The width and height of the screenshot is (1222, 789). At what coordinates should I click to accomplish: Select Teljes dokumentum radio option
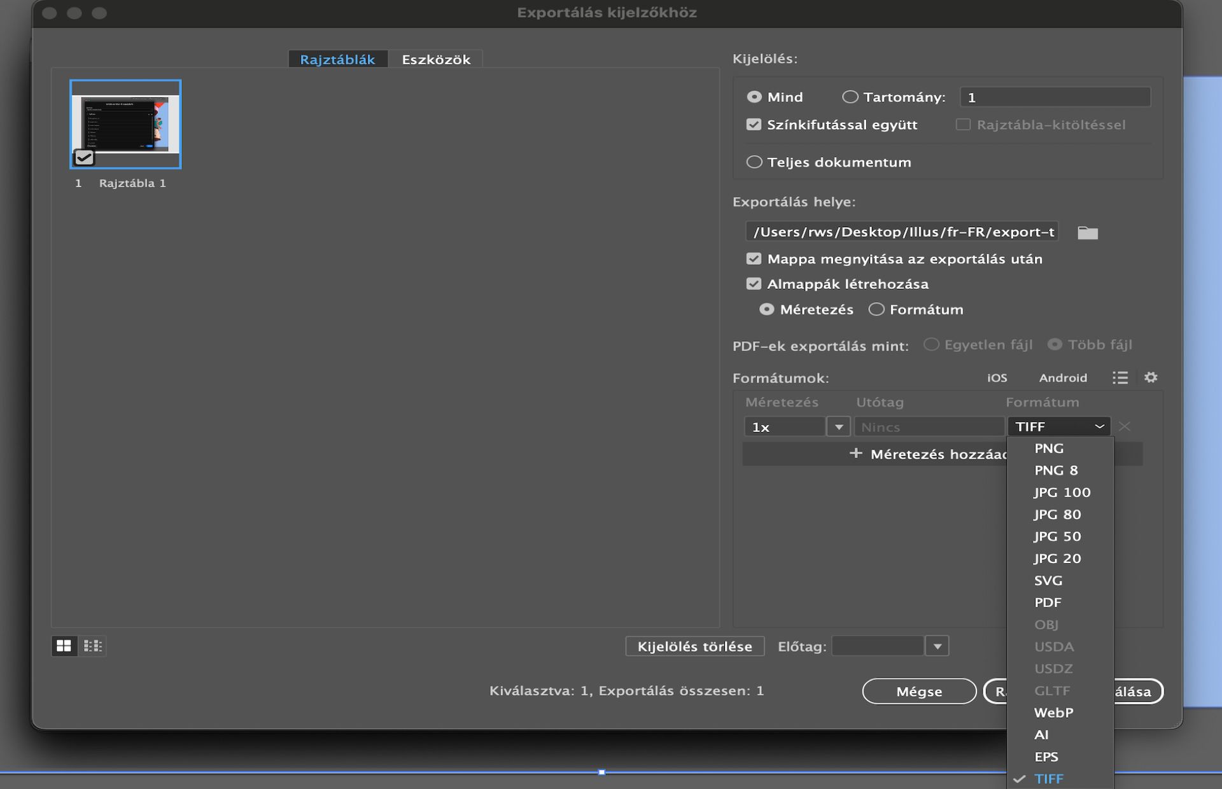pyautogui.click(x=754, y=162)
